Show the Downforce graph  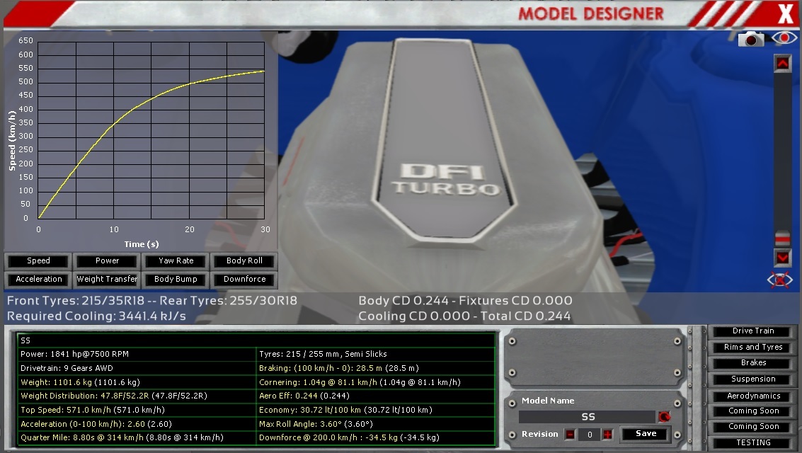tap(244, 279)
